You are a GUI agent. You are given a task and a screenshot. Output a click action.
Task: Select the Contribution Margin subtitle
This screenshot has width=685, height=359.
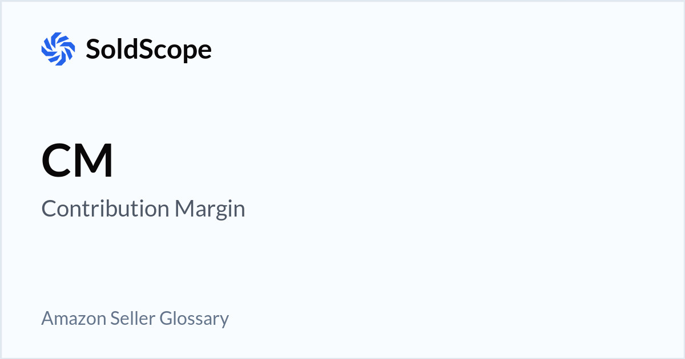143,209
